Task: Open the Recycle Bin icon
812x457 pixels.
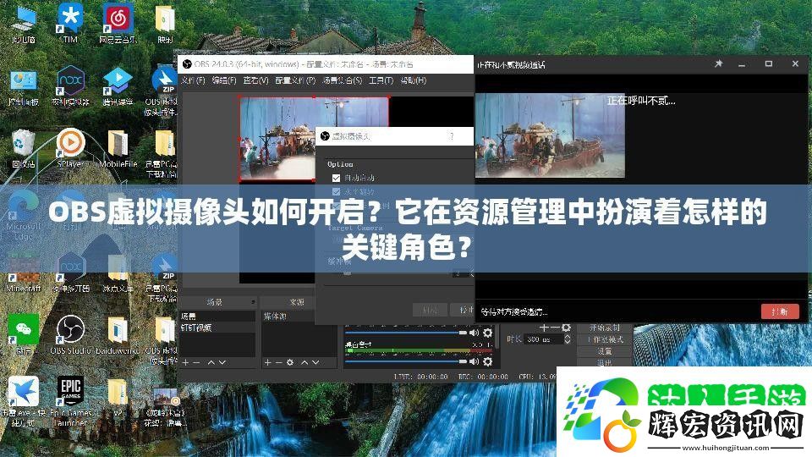Action: coord(24,148)
